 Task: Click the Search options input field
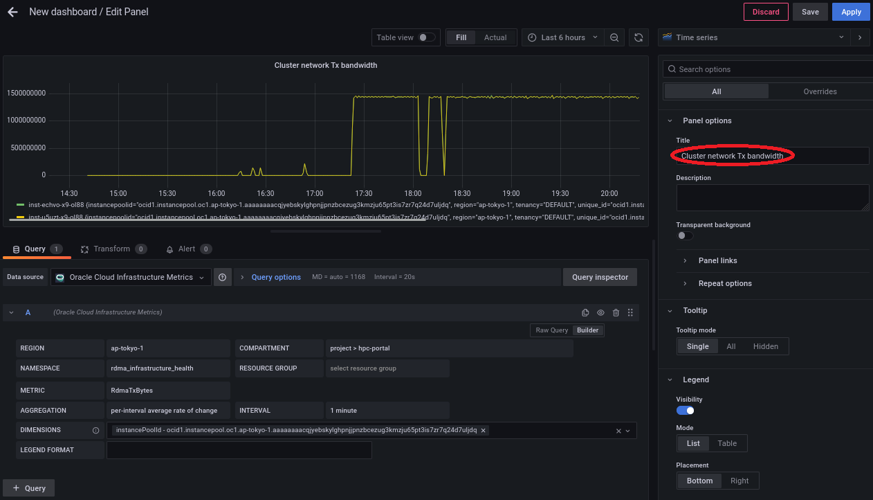[768, 69]
